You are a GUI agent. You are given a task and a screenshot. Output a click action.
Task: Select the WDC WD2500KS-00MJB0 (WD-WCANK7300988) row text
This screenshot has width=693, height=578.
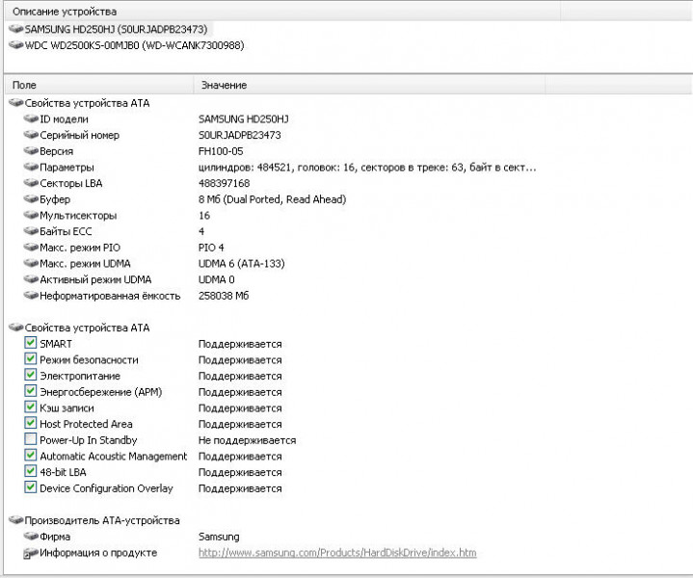(x=134, y=45)
